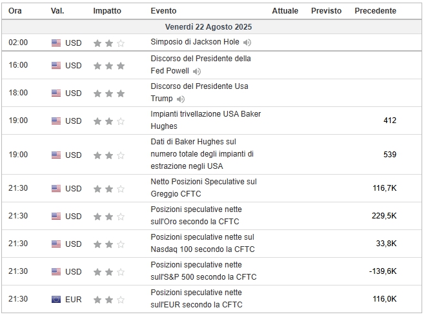This screenshot has height=319, width=428.
Task: Select the Impatto column header
Action: 107,11
